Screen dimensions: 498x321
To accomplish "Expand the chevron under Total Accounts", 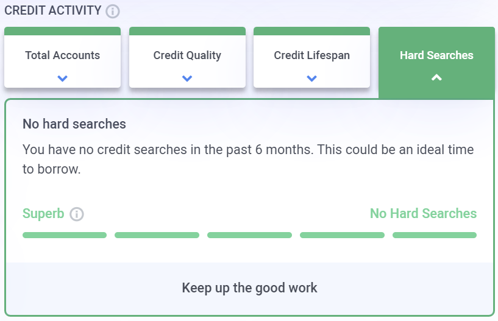I will coord(62,78).
